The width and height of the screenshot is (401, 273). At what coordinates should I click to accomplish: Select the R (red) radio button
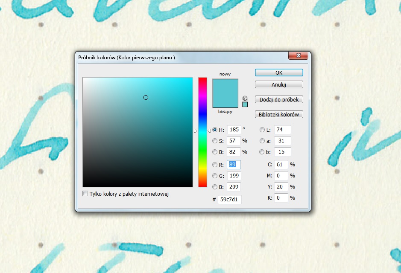[x=215, y=165]
